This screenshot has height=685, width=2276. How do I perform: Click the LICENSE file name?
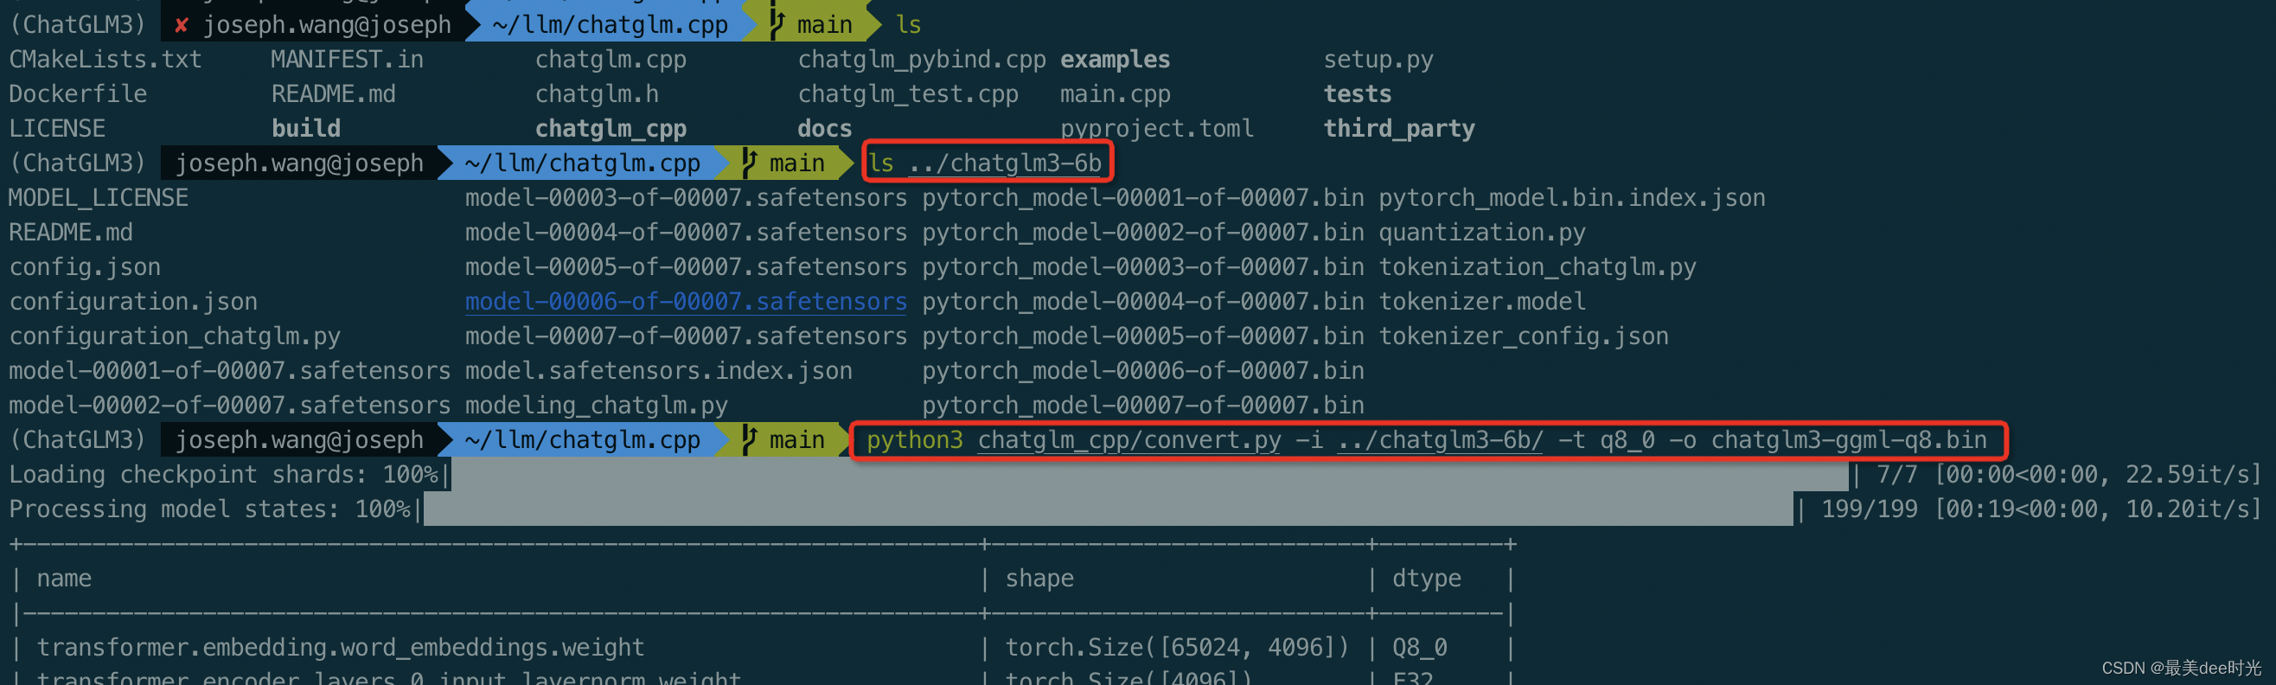coord(57,128)
